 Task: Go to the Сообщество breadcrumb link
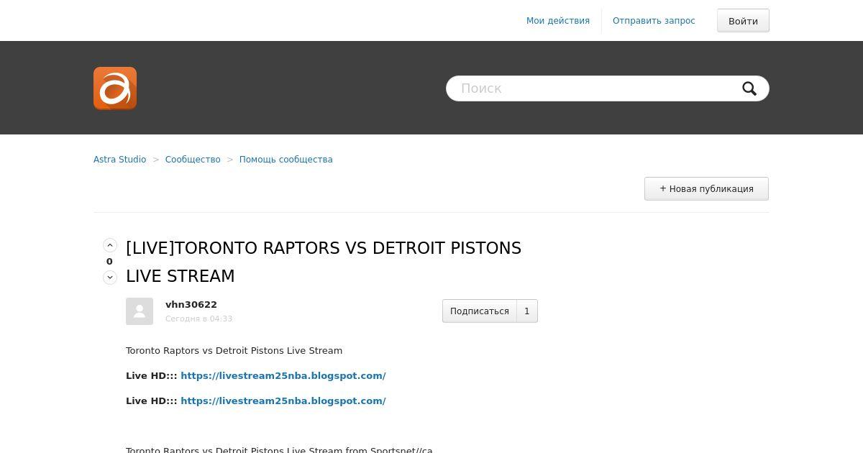coord(193,160)
